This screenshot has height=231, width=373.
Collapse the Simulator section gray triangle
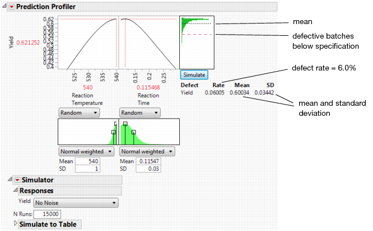click(x=10, y=179)
